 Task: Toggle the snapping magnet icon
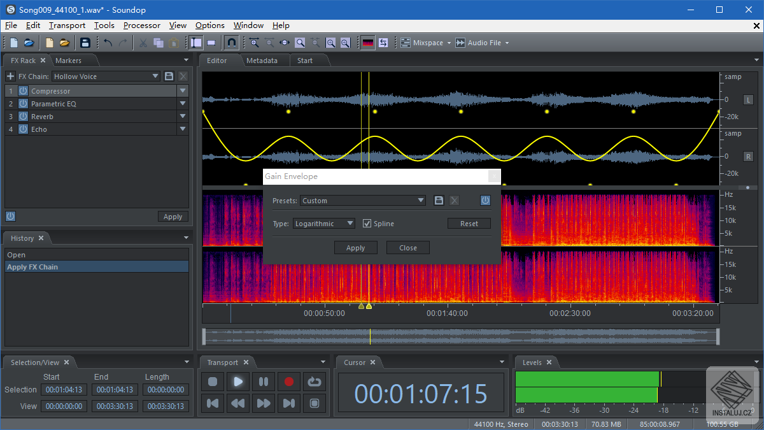(232, 43)
